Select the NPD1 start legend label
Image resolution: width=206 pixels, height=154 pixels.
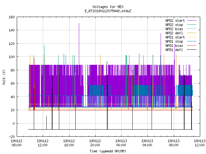175,37
